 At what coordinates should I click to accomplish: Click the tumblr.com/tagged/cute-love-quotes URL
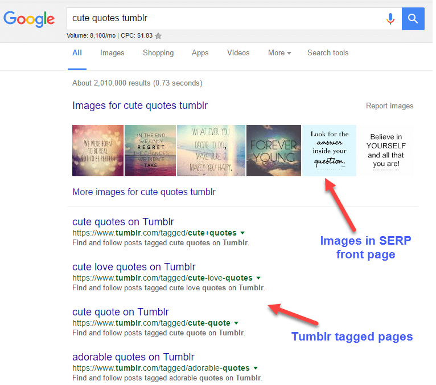click(162, 278)
